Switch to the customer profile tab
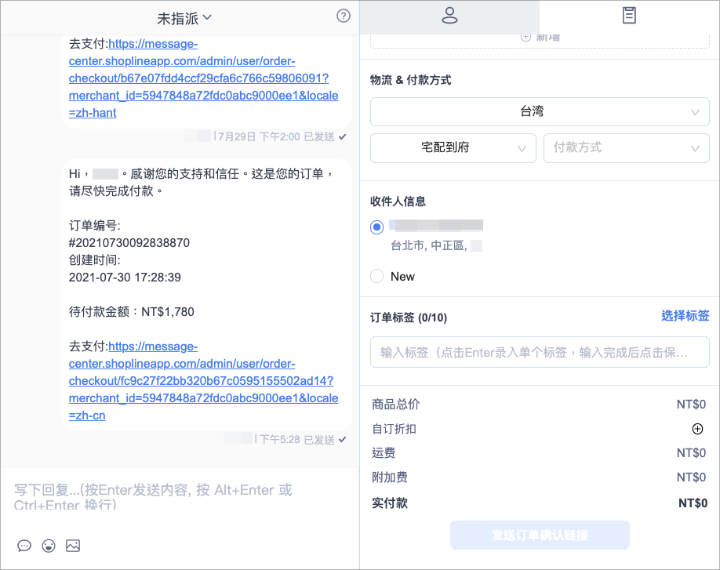This screenshot has width=720, height=570. pos(449,16)
